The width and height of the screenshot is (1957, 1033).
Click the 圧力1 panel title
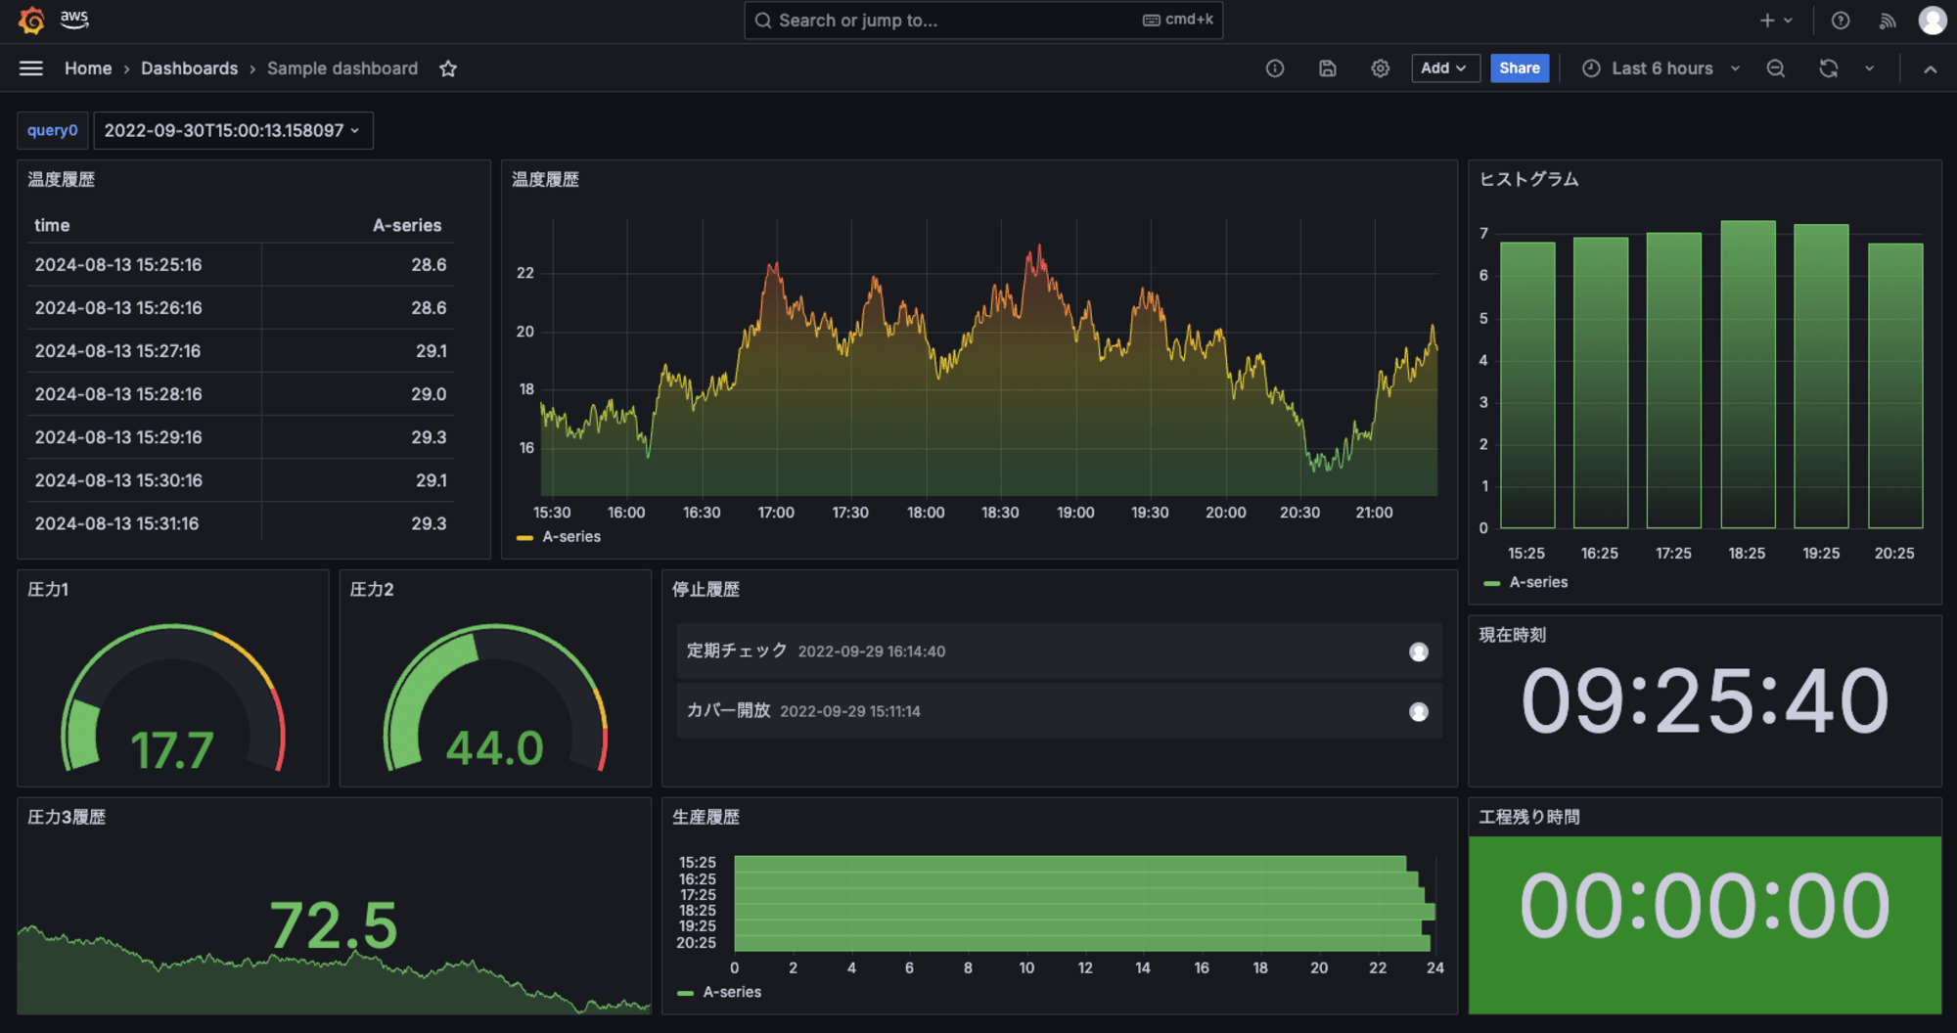[48, 589]
